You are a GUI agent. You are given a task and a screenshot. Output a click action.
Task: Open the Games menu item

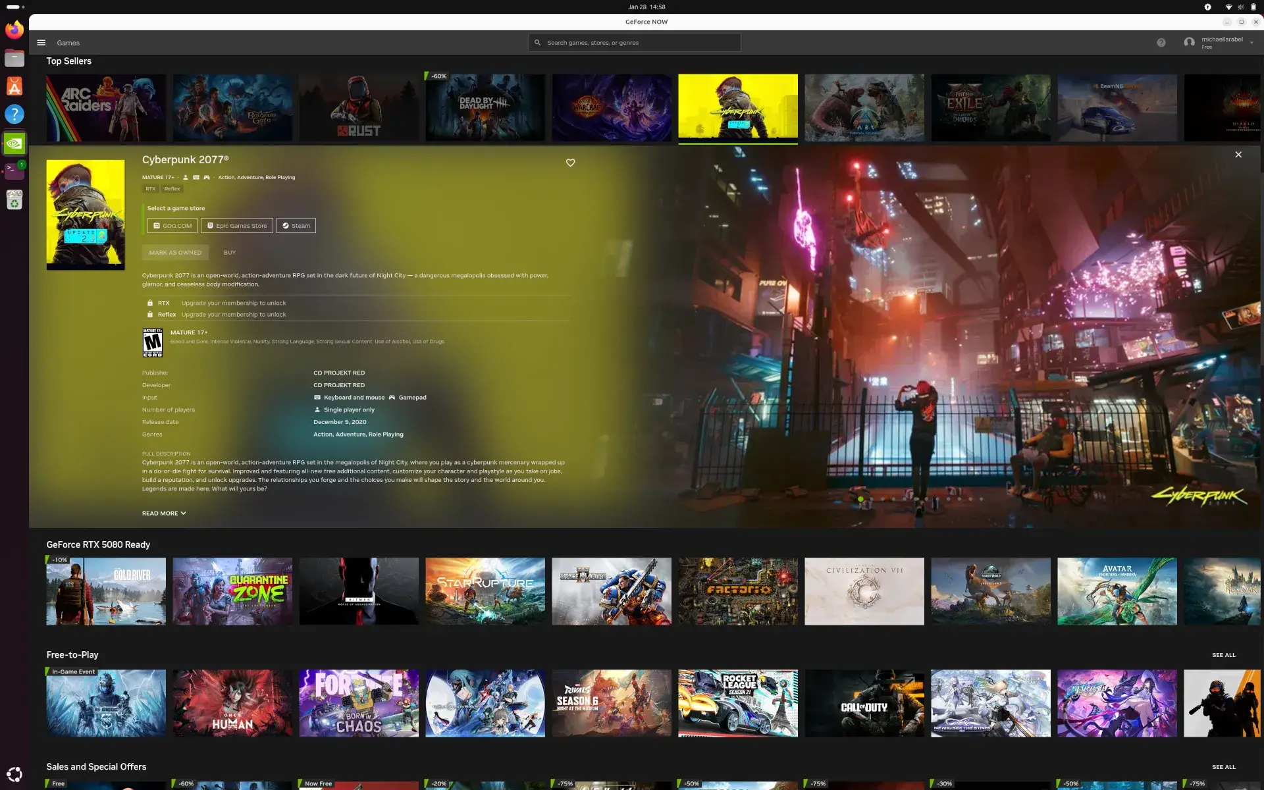pyautogui.click(x=68, y=43)
